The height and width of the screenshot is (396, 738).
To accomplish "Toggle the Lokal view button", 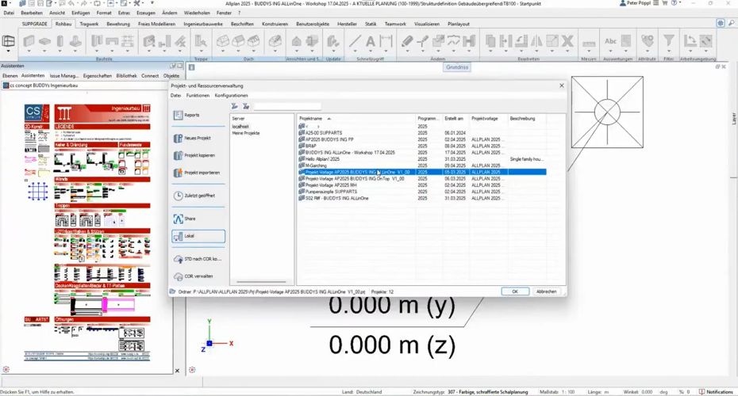I will (198, 236).
